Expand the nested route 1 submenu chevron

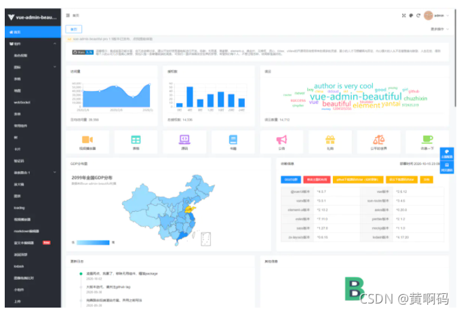[x=55, y=172]
